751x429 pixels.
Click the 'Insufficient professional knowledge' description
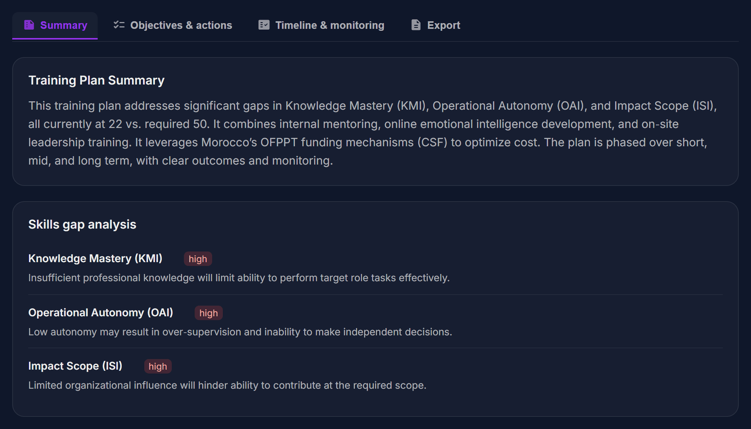click(x=239, y=278)
